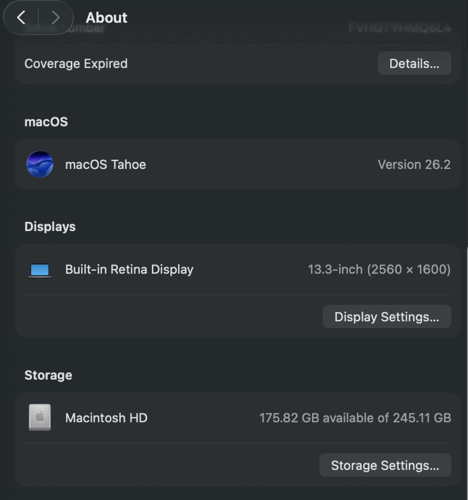
Task: Click the Apple logo on the drive icon
Action: click(x=40, y=416)
